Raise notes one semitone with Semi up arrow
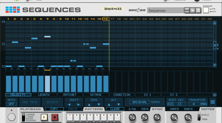222x123 pixels. coord(89,105)
